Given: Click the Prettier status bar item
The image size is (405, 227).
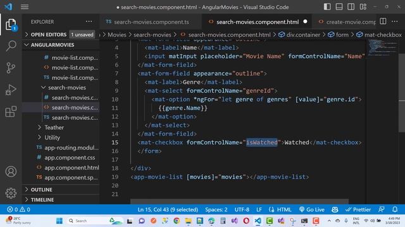Looking at the screenshot, I should [x=358, y=209].
